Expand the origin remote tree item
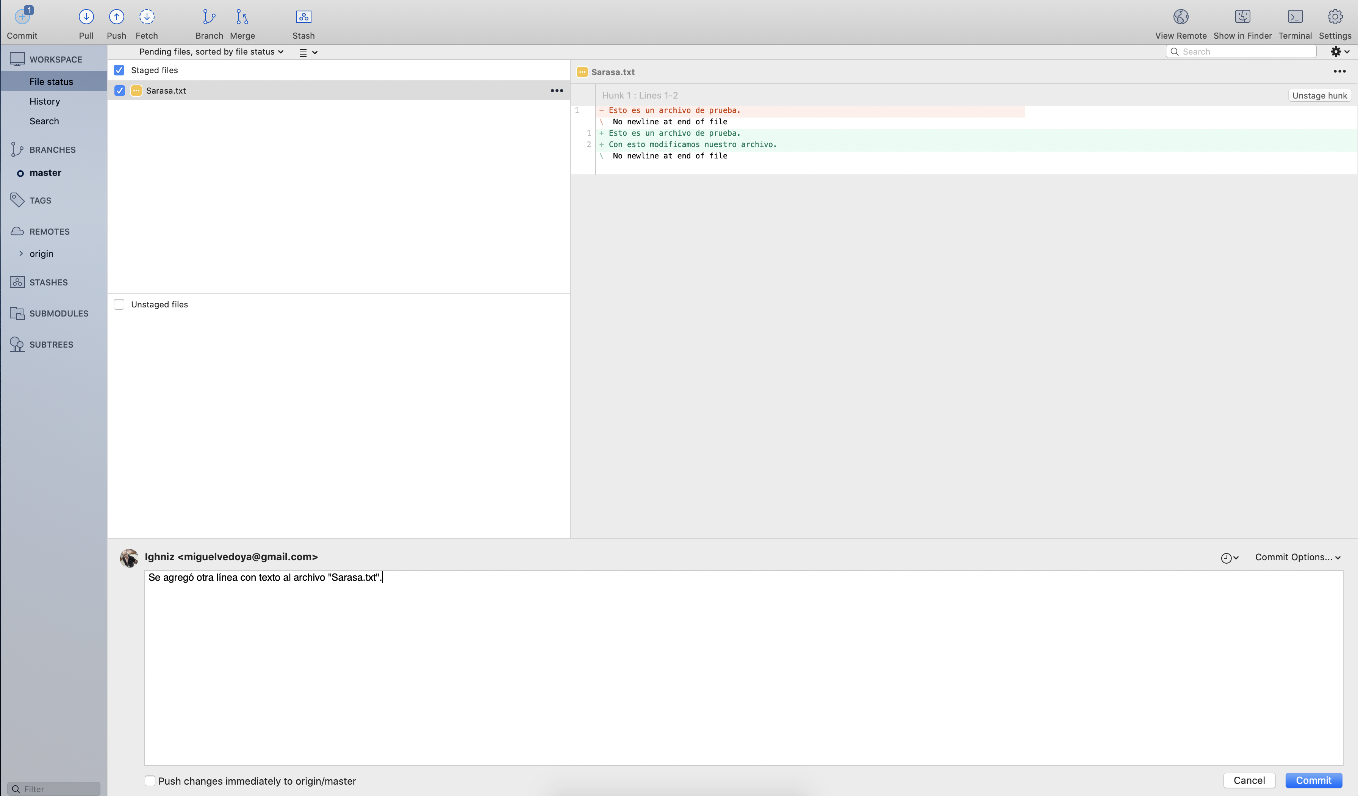 (x=21, y=253)
